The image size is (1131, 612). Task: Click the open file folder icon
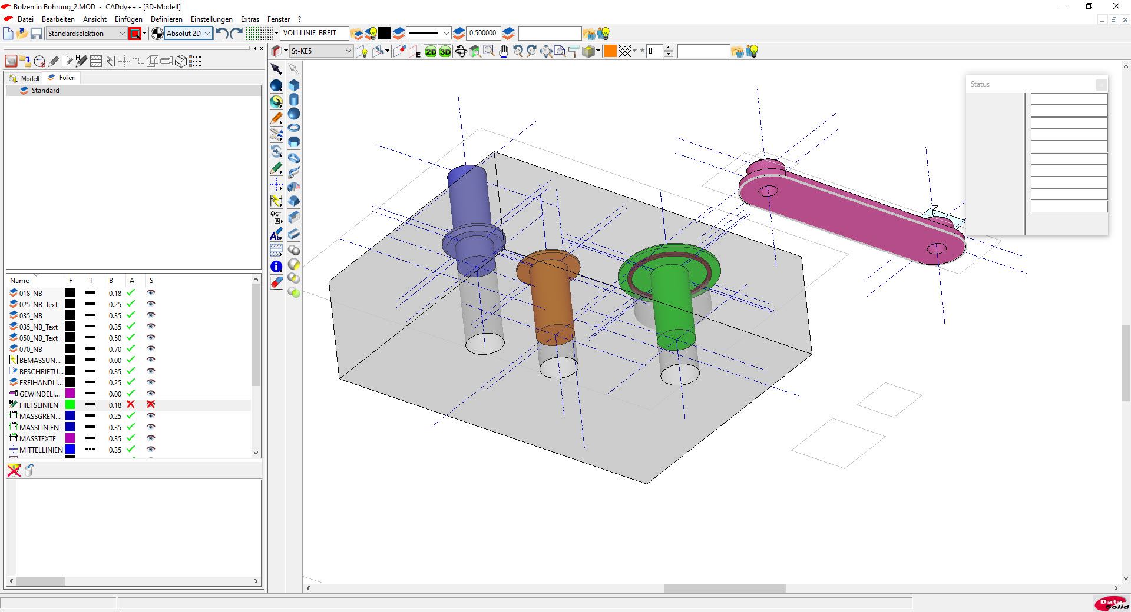[22, 34]
